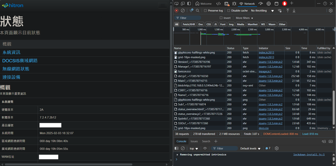The height and width of the screenshot is (166, 336).
Task: Open the No throttling dropdown
Action: pos(262,10)
